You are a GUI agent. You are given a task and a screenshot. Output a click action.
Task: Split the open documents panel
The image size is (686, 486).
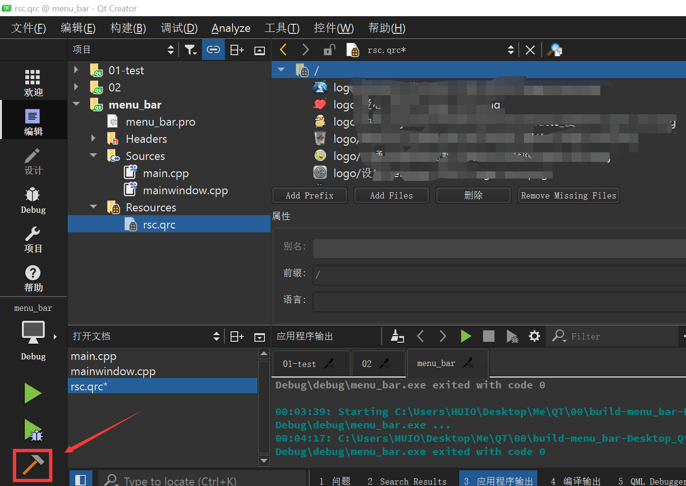[237, 337]
